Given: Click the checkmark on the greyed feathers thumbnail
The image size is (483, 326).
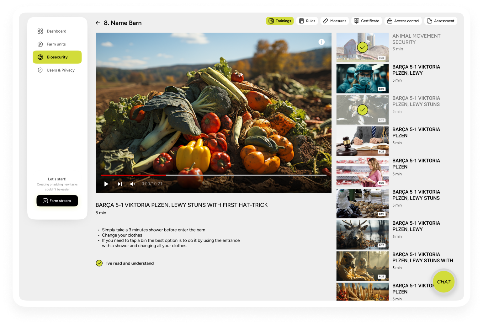Looking at the screenshot, I should click(363, 110).
